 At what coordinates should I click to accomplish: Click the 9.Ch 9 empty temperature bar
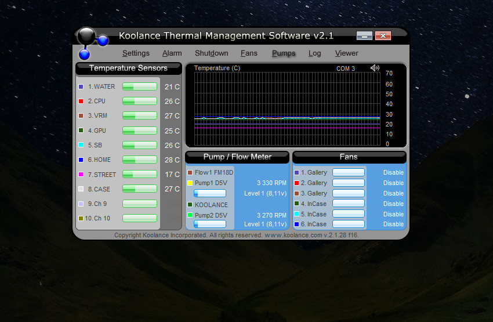point(140,204)
